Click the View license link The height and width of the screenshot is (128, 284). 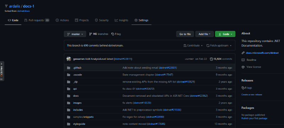[x=254, y=67]
